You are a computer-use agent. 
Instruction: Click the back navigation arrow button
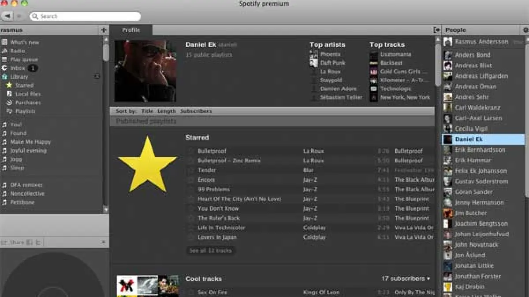pyautogui.click(x=7, y=16)
